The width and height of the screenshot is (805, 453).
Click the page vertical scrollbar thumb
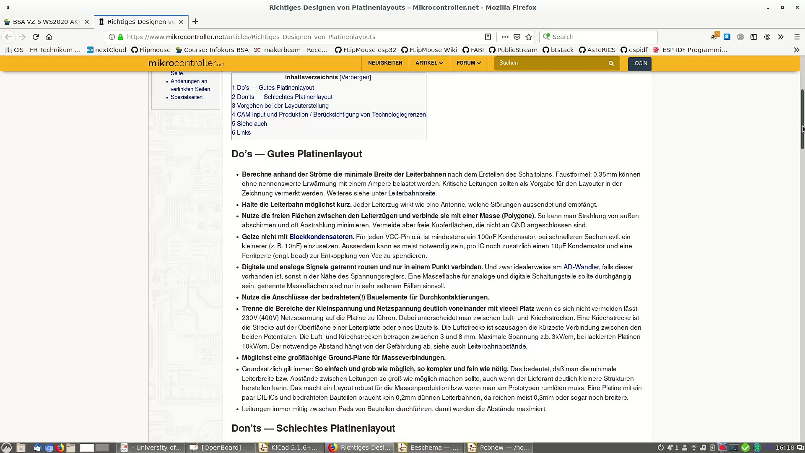tap(802, 120)
